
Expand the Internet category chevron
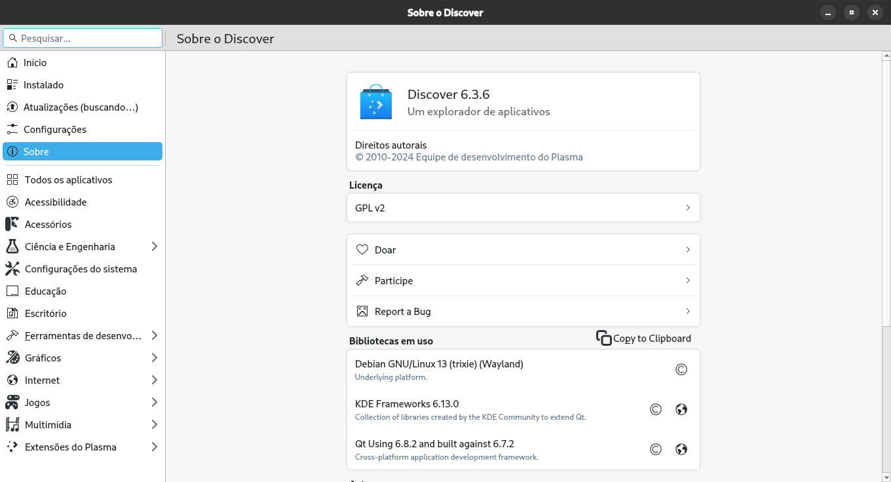[x=155, y=380]
